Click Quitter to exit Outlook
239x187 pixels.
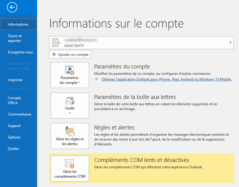(x=14, y=149)
